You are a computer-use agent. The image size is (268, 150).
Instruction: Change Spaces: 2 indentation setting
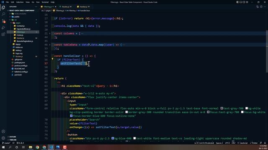(219, 143)
